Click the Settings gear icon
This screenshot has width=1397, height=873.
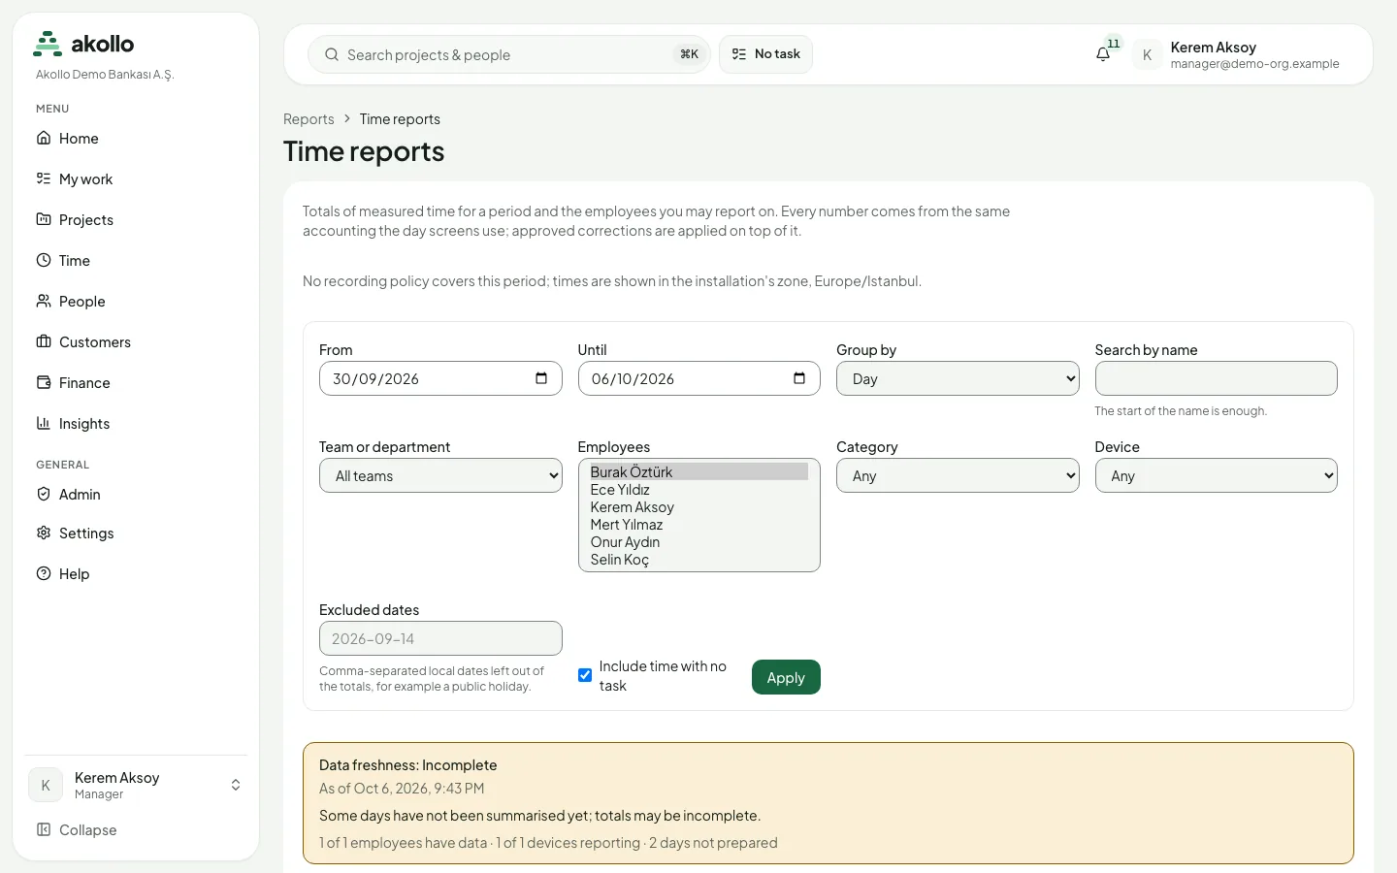click(x=44, y=533)
